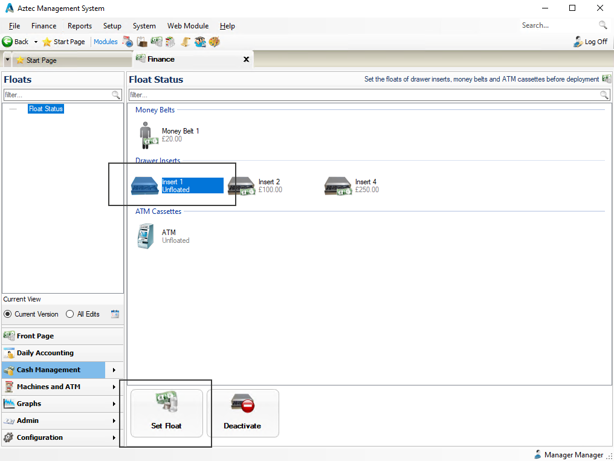This screenshot has width=614, height=461.
Task: Select the Money Belt 1 icon
Action: [147, 134]
